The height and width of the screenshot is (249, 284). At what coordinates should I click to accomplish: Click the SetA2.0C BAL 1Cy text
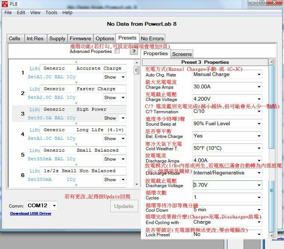tap(52, 98)
